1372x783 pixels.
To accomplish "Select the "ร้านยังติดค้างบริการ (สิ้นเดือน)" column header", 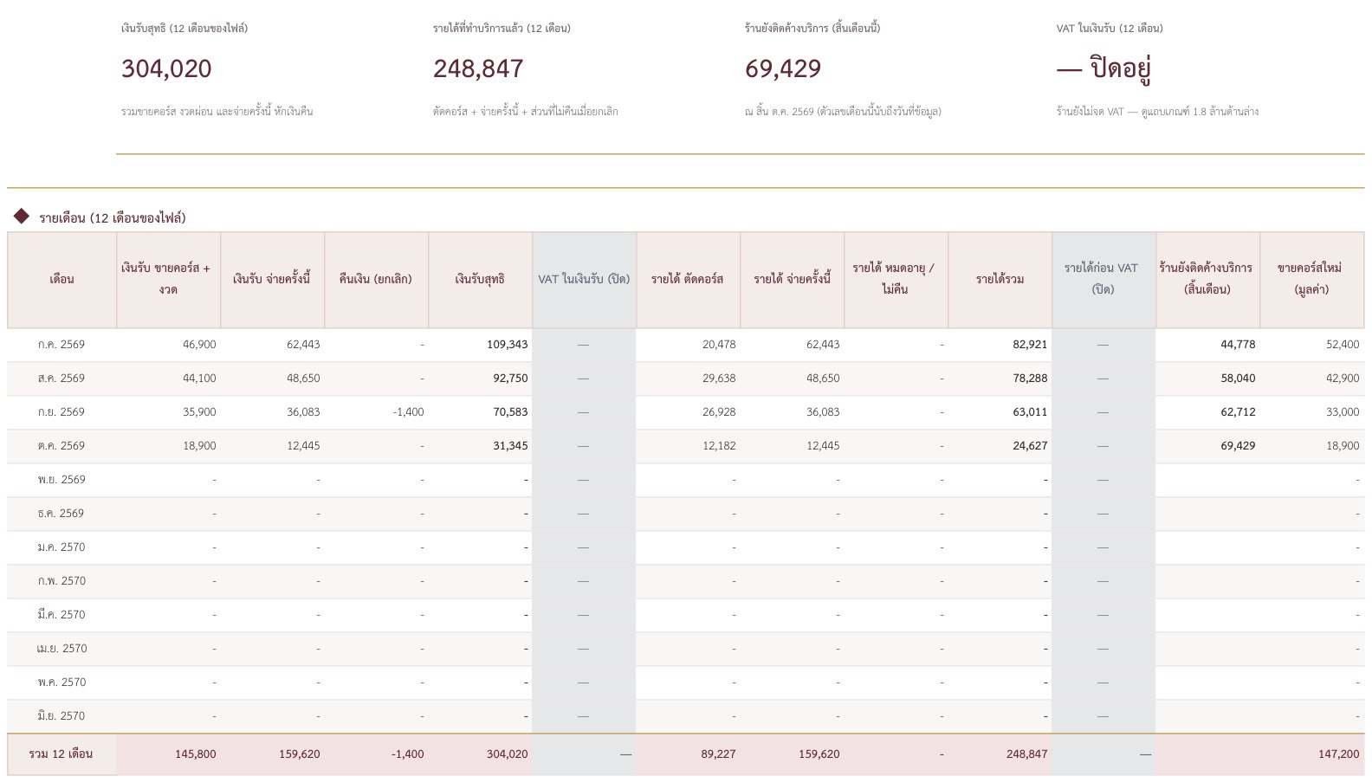I will coord(1208,279).
